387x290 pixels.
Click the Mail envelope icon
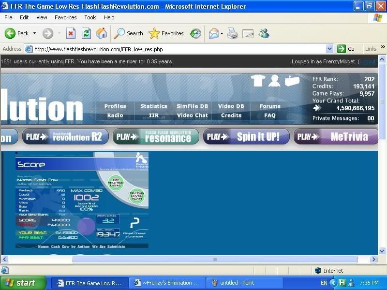[x=214, y=33]
